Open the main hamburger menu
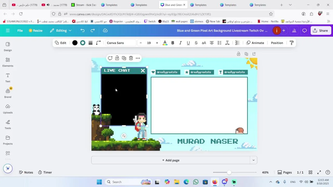The height and width of the screenshot is (187, 333). [x=8, y=31]
